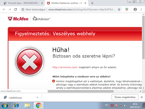Click 'Összes megjelenítése' button

125,97
